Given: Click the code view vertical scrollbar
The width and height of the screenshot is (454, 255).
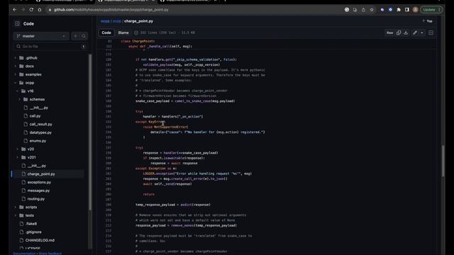Looking at the screenshot, I should coord(443,161).
